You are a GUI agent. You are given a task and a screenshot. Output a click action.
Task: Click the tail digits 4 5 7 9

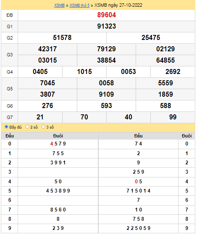pos(58,144)
